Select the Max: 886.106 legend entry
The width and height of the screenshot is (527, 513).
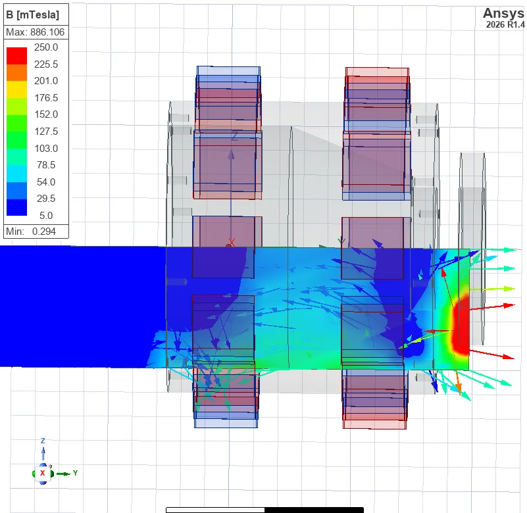(x=36, y=32)
